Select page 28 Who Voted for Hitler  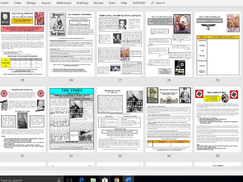[x=169, y=44]
